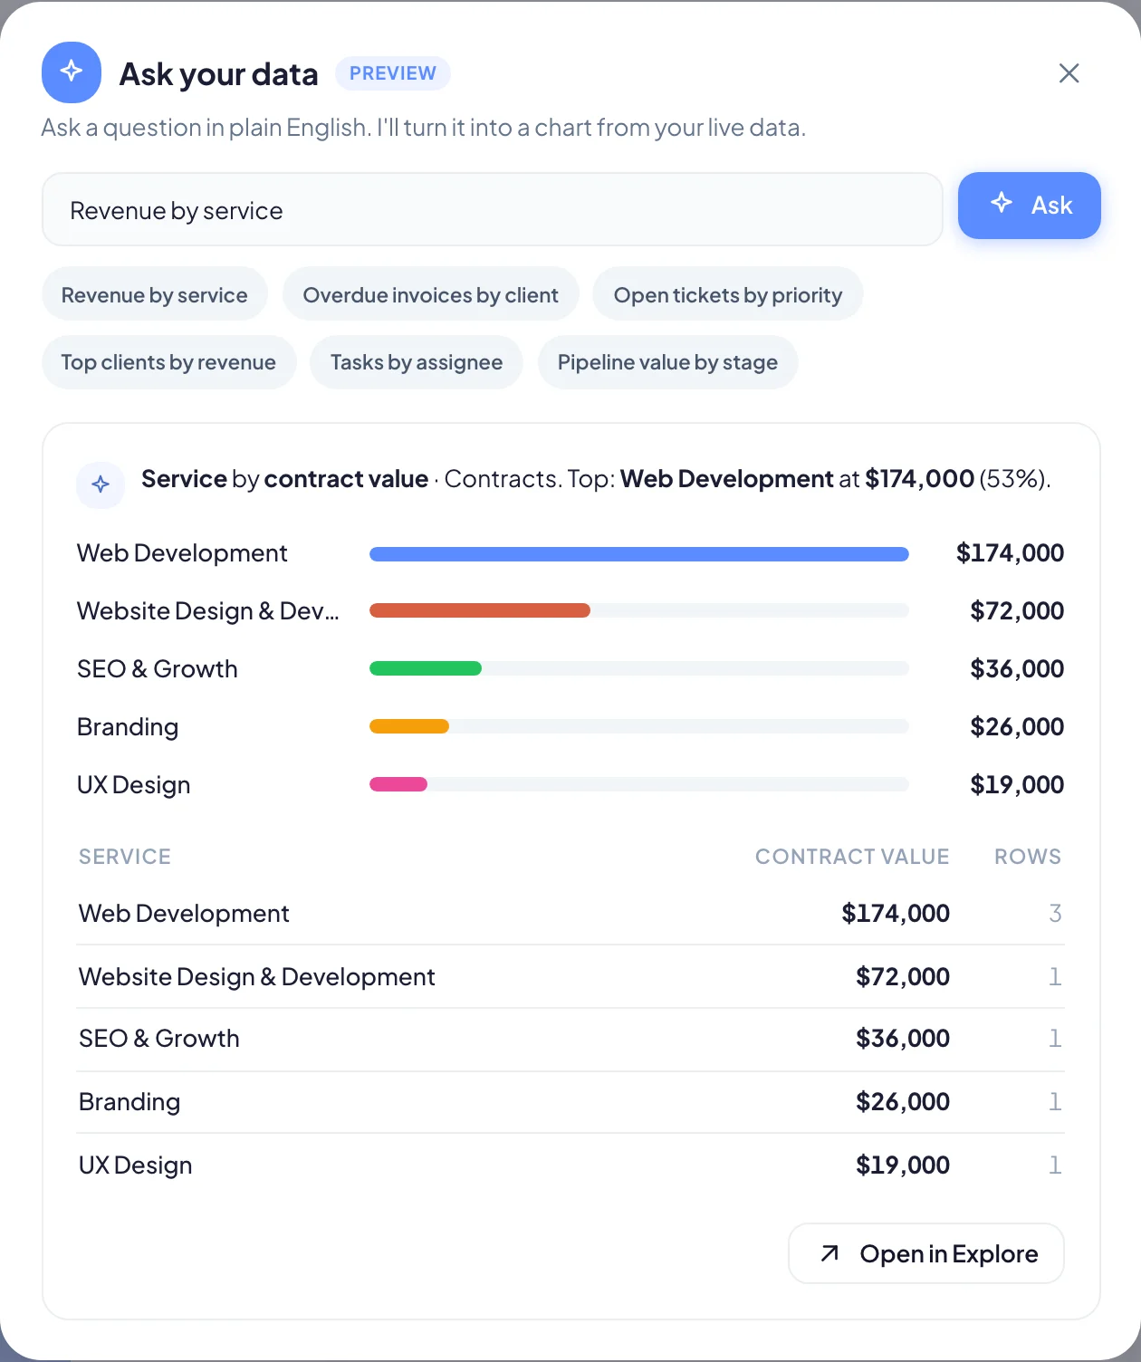Select the Overdue invoices by client chip
The height and width of the screenshot is (1362, 1141).
click(x=431, y=294)
